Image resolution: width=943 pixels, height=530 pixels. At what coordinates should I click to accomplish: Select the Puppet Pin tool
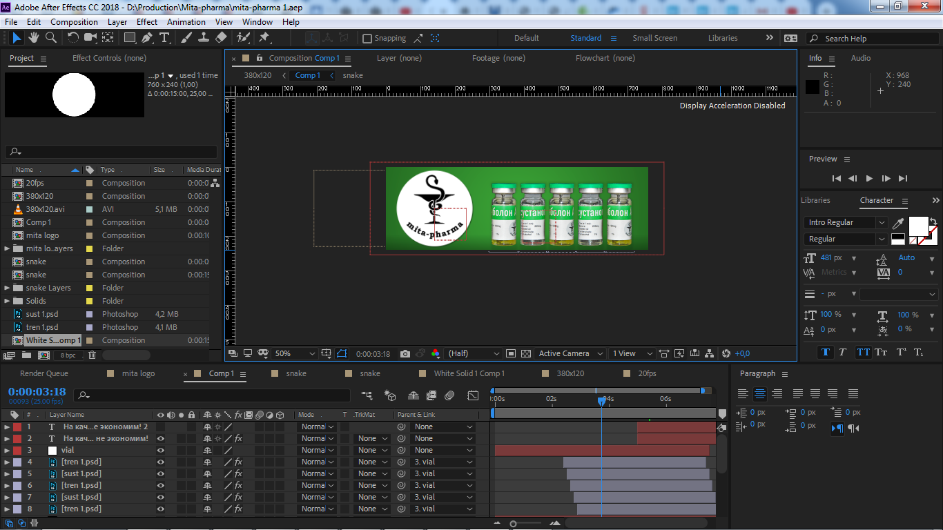tap(264, 38)
